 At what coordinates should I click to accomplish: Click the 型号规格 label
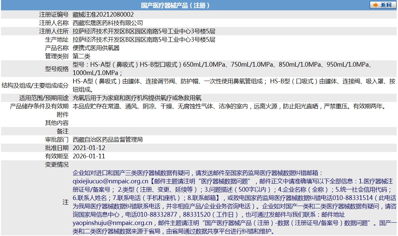(57, 69)
